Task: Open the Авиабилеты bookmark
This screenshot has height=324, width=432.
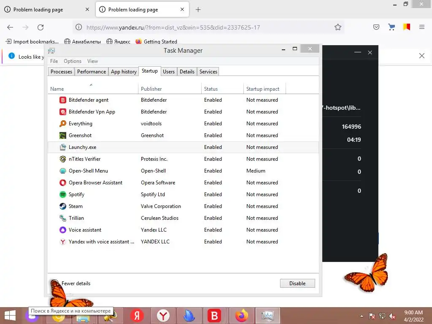Action: tap(82, 42)
